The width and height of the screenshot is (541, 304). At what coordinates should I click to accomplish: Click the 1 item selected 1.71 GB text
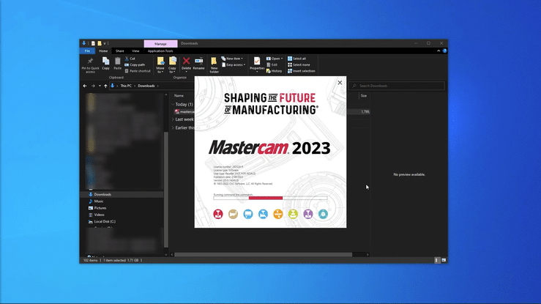[x=121, y=261]
